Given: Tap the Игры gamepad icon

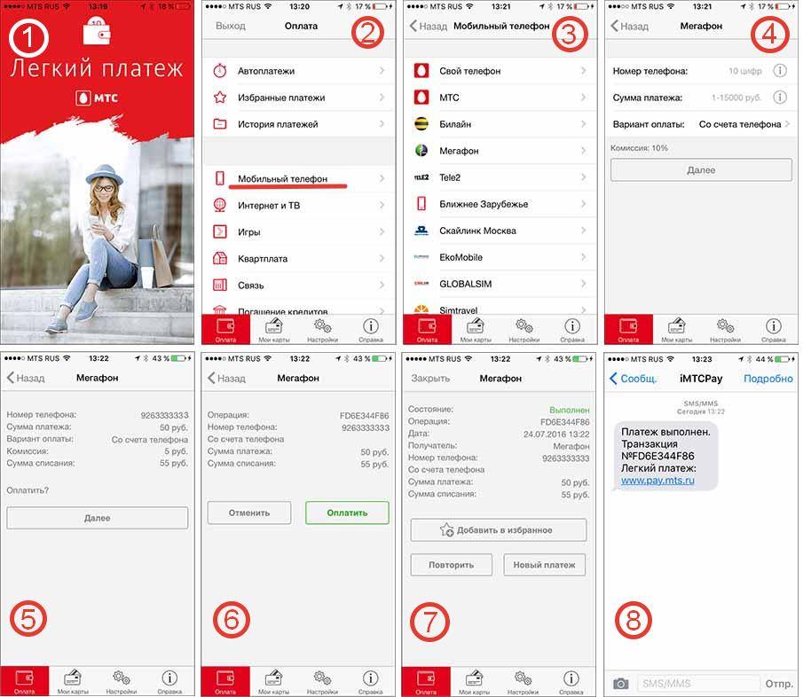Looking at the screenshot, I should click(220, 232).
